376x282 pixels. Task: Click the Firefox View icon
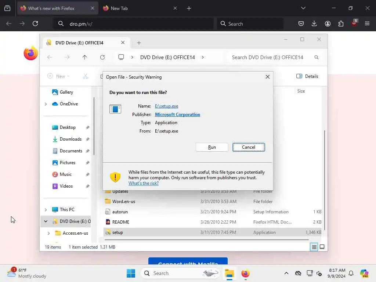tap(7, 8)
